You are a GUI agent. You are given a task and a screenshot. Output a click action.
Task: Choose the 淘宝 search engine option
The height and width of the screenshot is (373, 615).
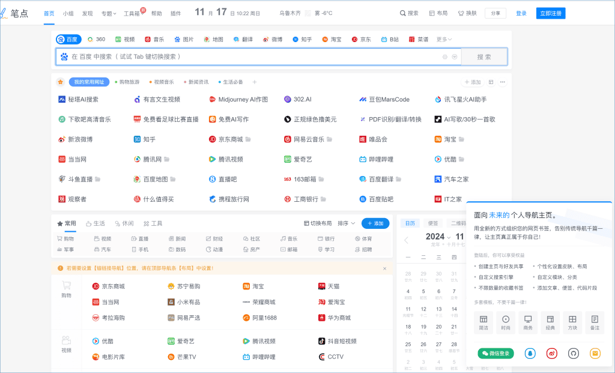click(x=332, y=40)
